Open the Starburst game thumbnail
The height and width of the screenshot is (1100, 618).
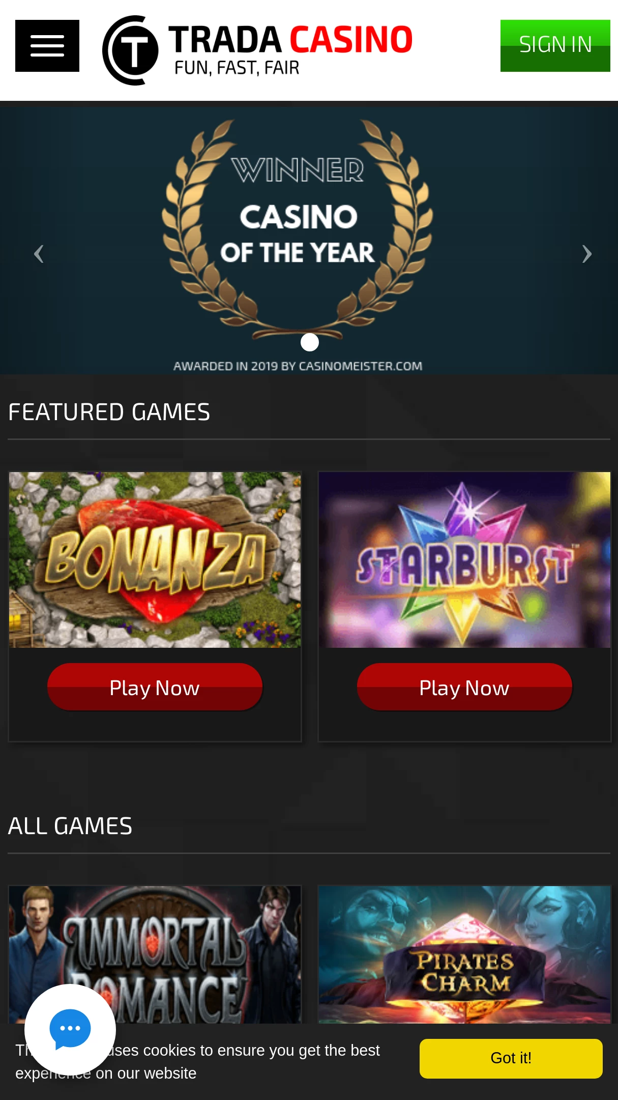point(465,560)
